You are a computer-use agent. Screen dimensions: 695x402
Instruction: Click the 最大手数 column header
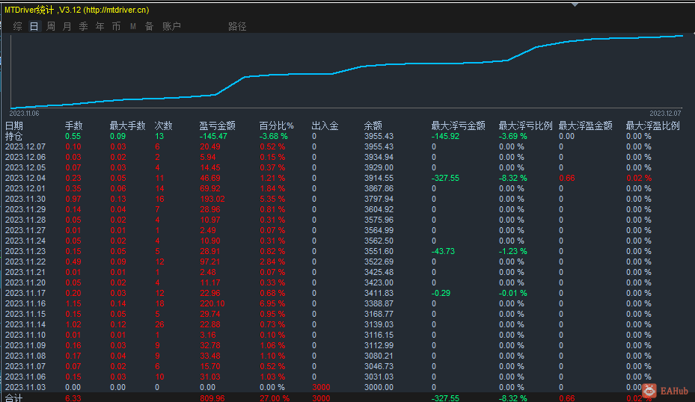click(128, 126)
